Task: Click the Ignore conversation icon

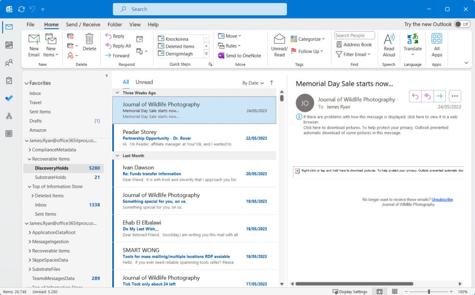Action: [x=71, y=36]
